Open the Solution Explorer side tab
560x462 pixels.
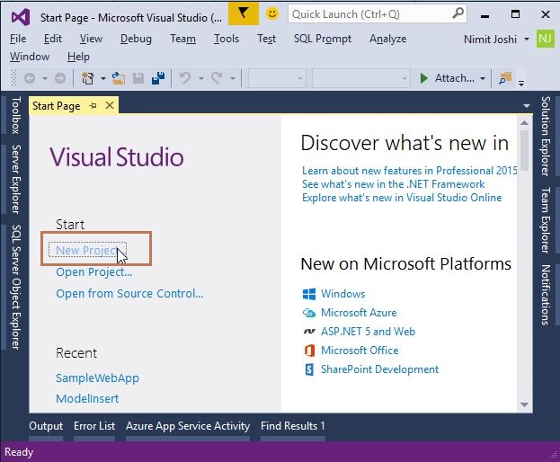pyautogui.click(x=545, y=136)
